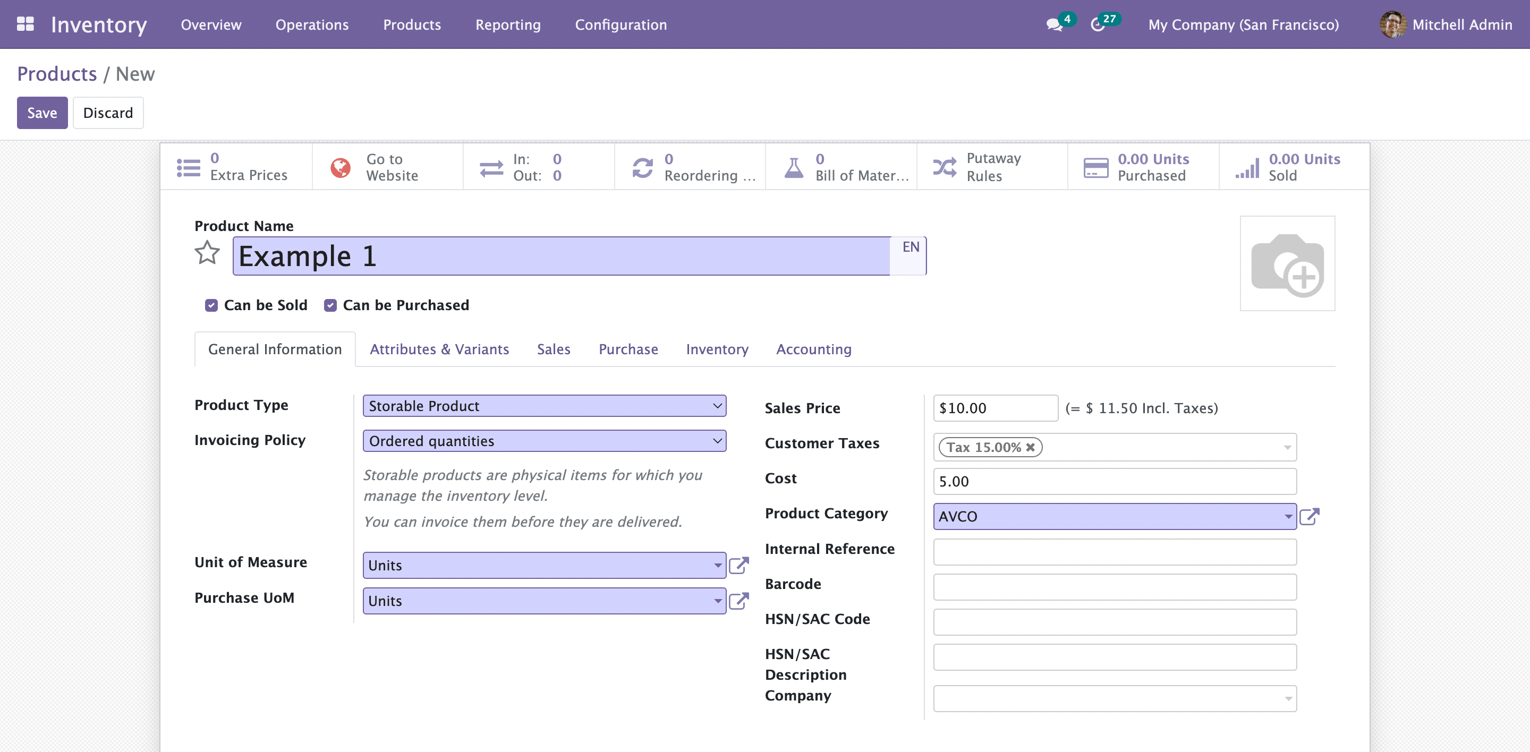Screen dimensions: 1530x752
Task: Expand the Company dropdown field
Action: point(1114,698)
